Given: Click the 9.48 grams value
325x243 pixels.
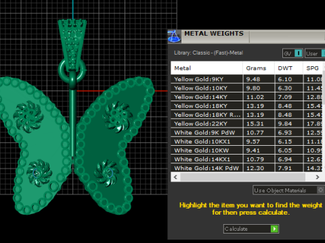Looking at the screenshot, I should coord(253,79).
